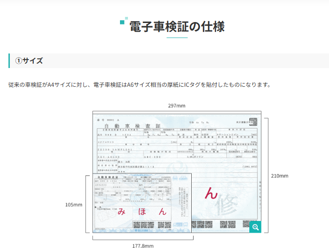This screenshot has height=251, width=329.
Task: Click the paragraph describing A4 and A6 sizes
Action: pos(140,85)
